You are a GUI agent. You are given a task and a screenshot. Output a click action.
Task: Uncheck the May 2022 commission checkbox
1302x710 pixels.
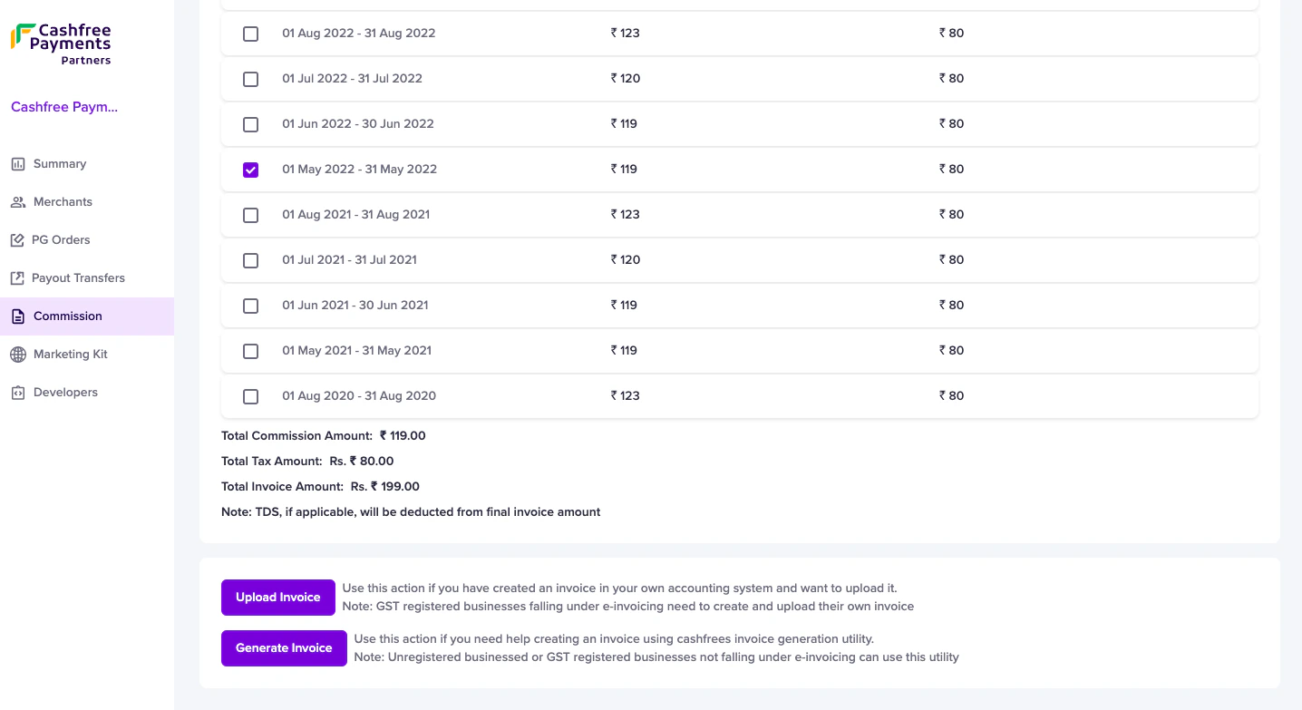[x=251, y=170]
